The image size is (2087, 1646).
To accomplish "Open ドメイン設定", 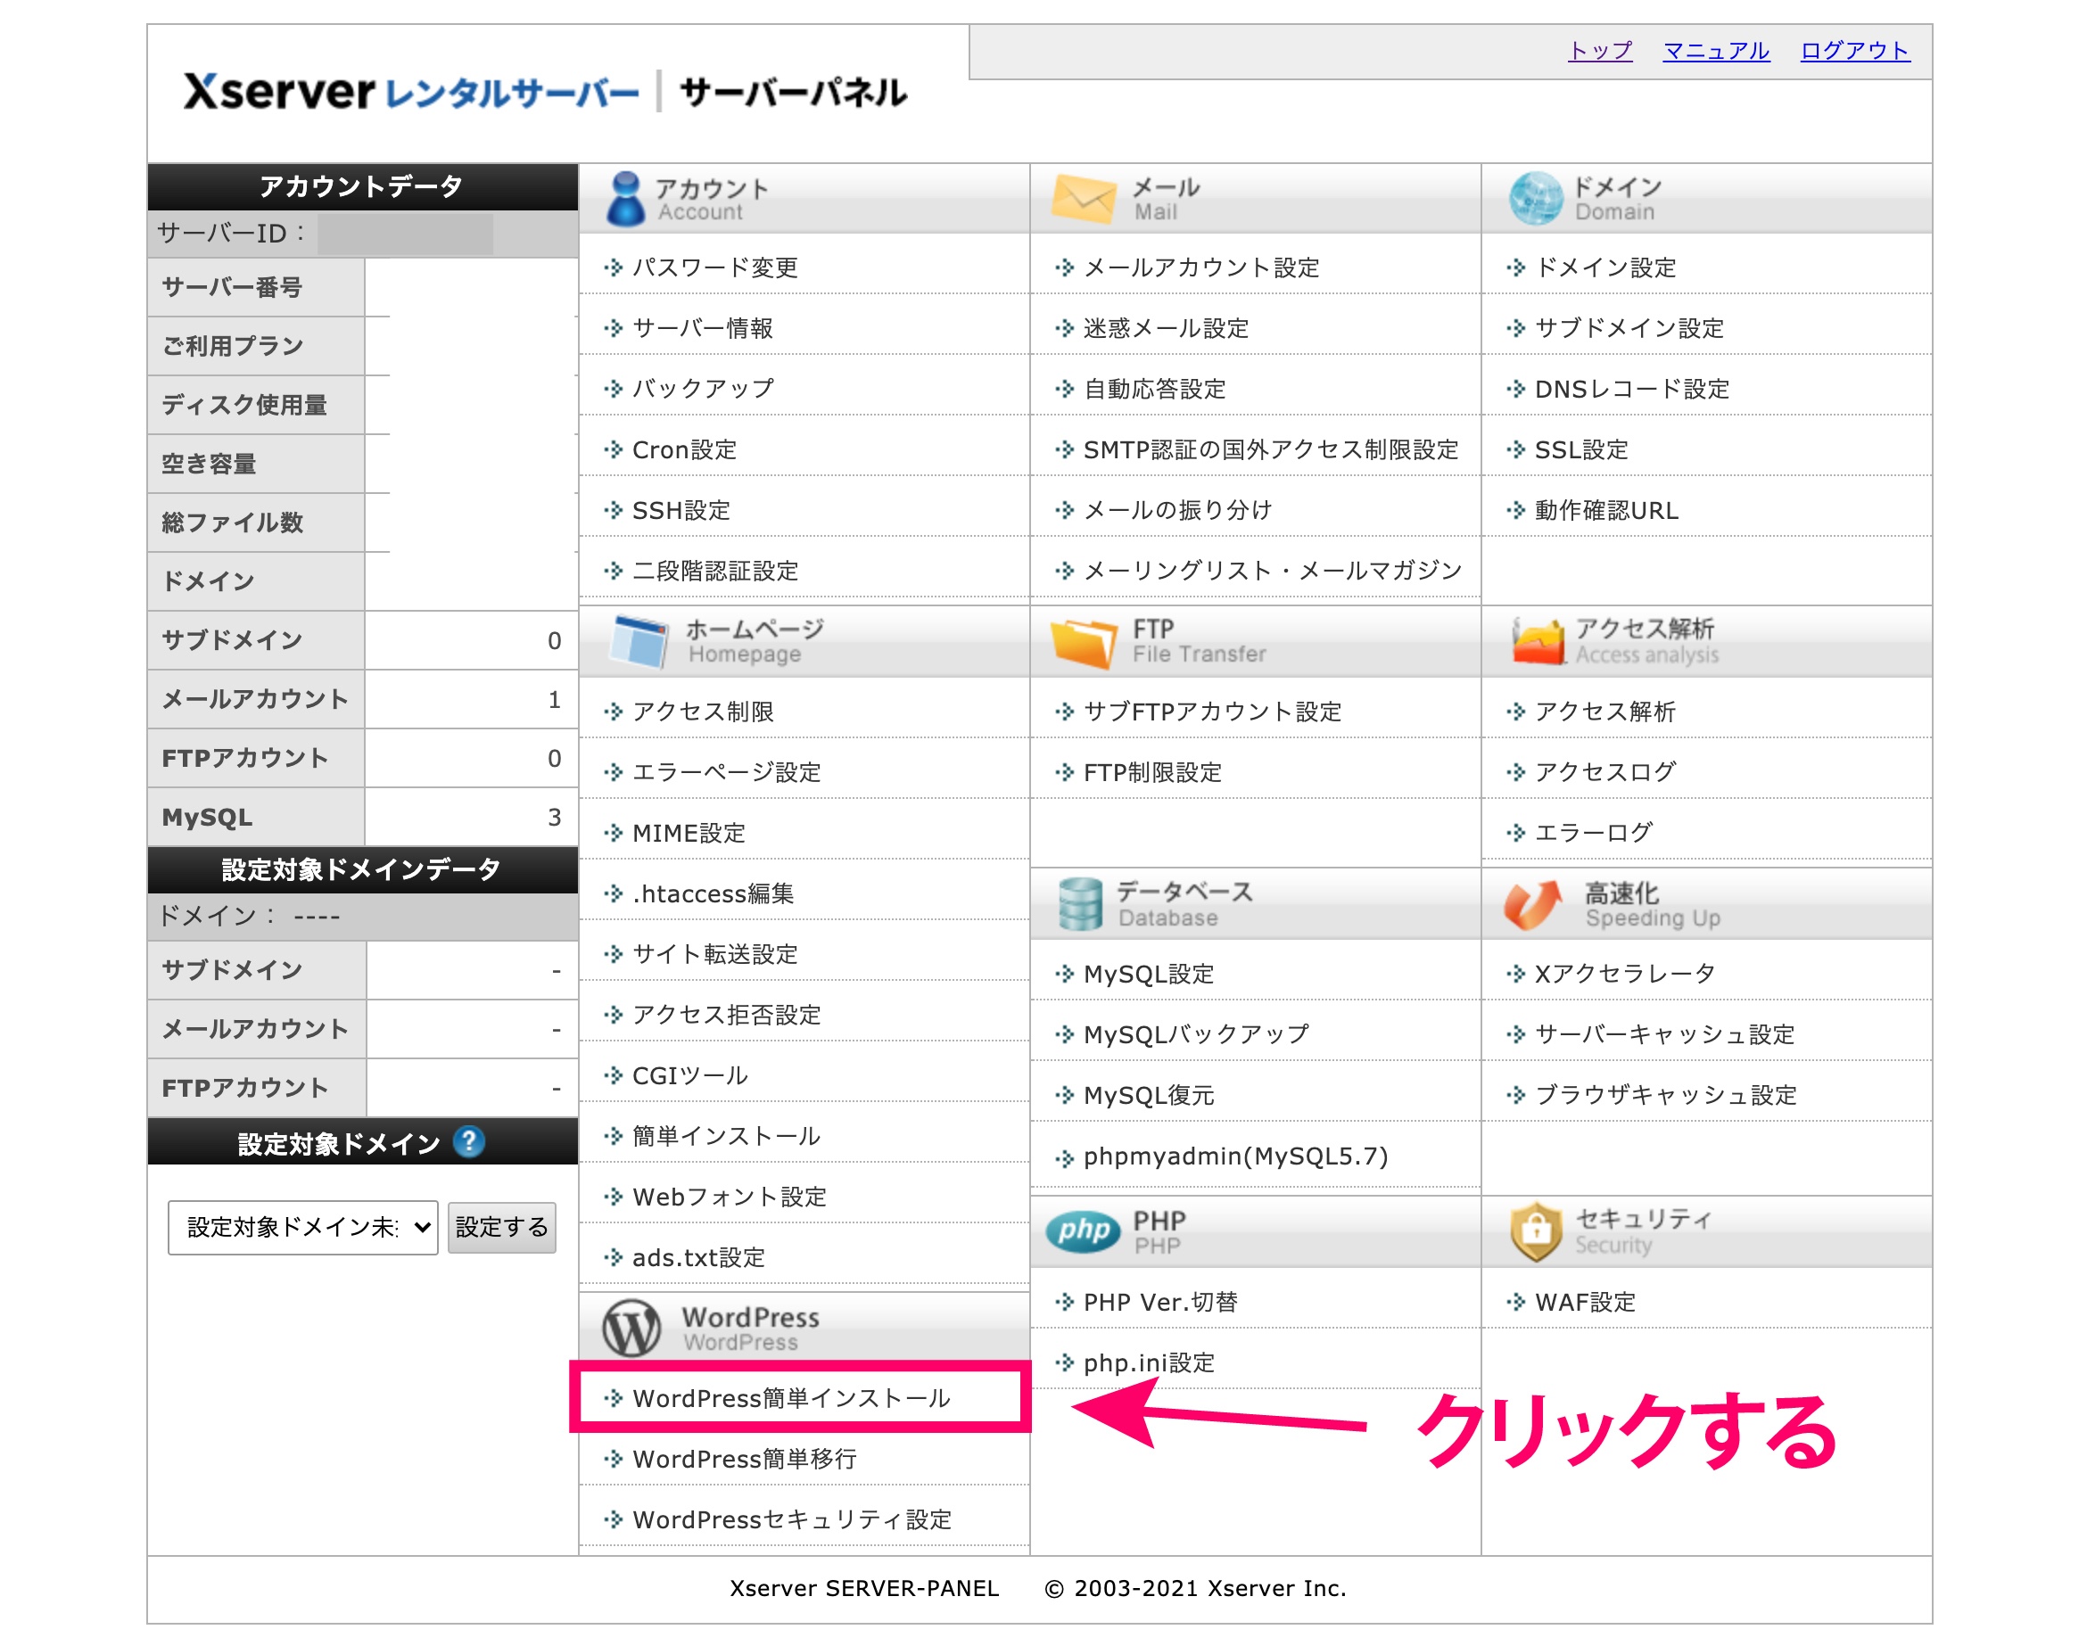I will tap(1605, 267).
